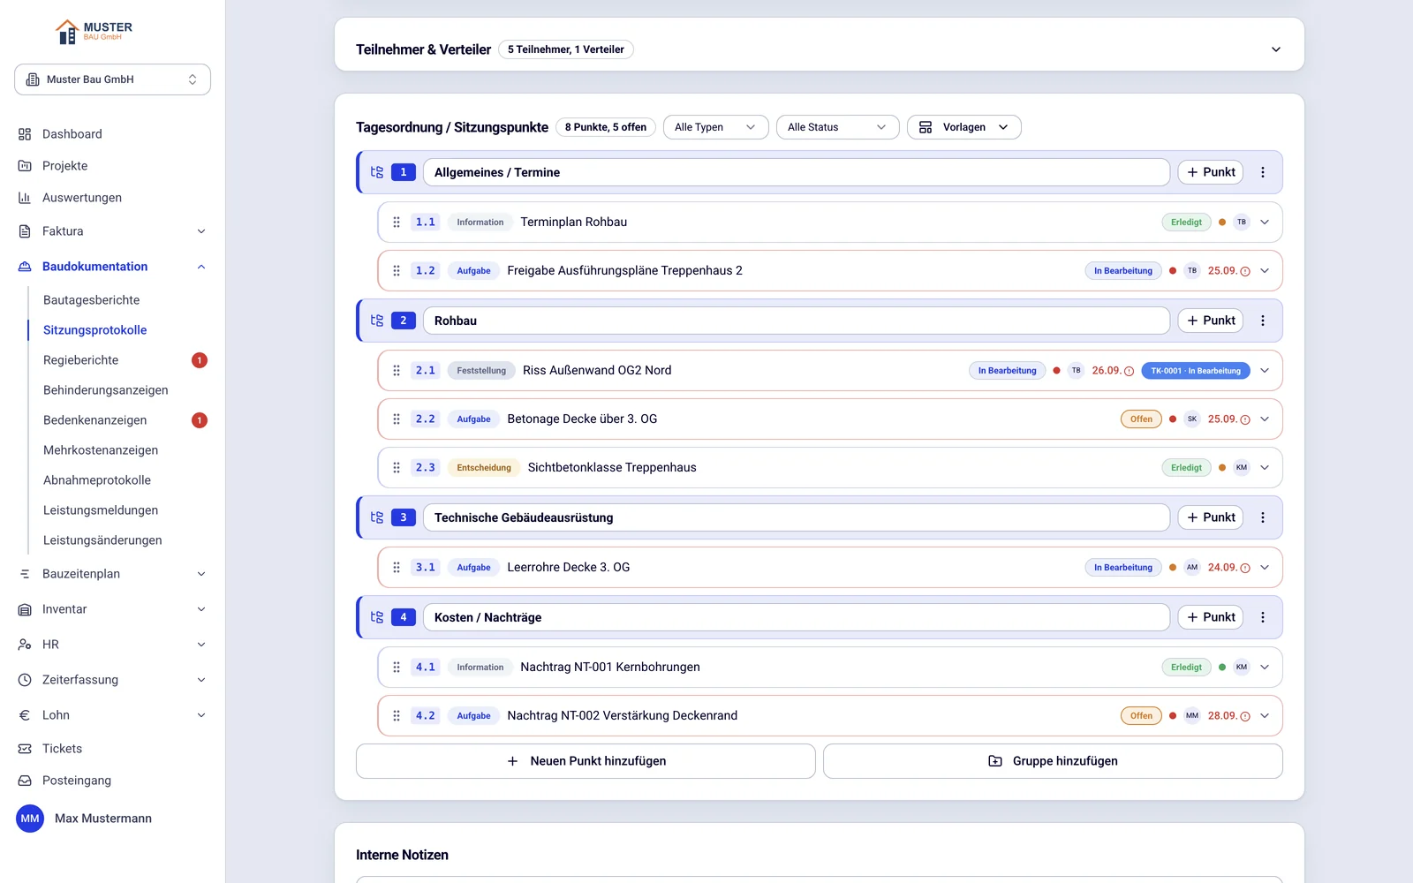Open Bedenkenanzeigen in sidebar

click(95, 420)
